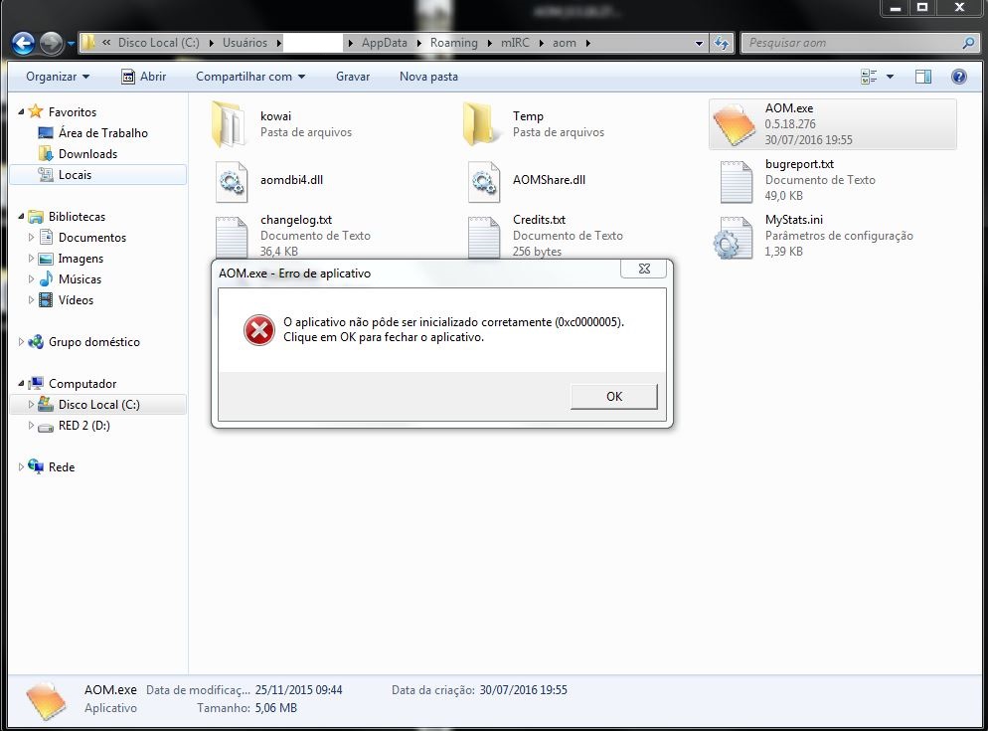Screen dimensions: 988x731
Task: Expand Disco Local (C:) node
Action: [31, 405]
